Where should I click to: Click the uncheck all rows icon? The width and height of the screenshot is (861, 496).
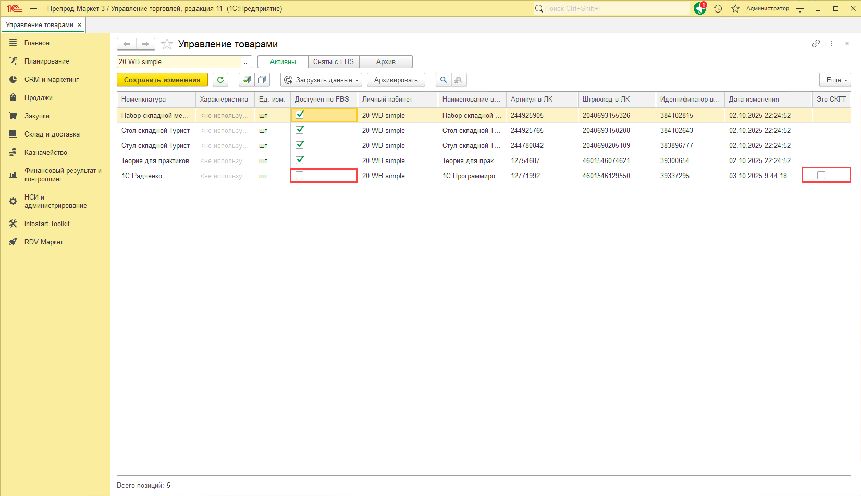pos(262,80)
